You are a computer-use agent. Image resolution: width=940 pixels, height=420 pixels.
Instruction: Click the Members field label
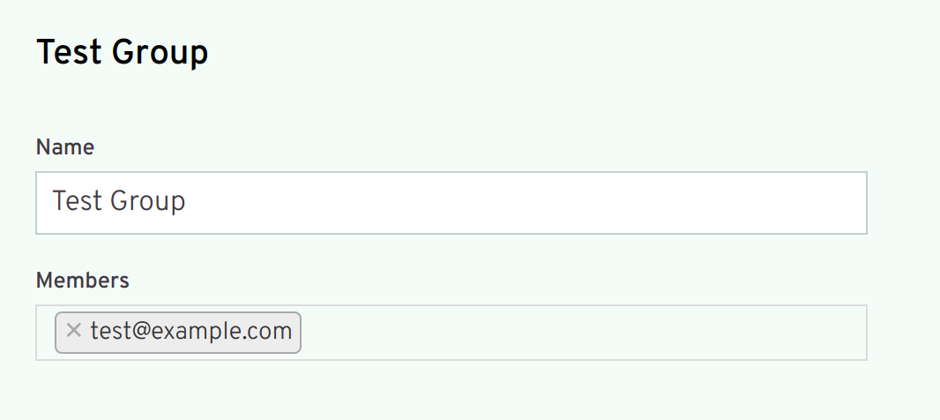[83, 281]
